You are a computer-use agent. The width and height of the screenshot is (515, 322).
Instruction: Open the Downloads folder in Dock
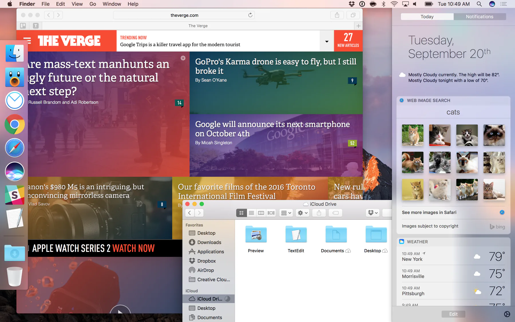pyautogui.click(x=15, y=253)
